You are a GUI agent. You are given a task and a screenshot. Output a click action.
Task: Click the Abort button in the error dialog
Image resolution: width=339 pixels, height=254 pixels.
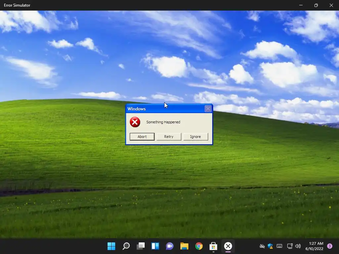[x=142, y=137]
